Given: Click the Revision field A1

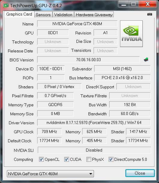Looking at the screenshot, I should pyautogui.click(x=106, y=33).
